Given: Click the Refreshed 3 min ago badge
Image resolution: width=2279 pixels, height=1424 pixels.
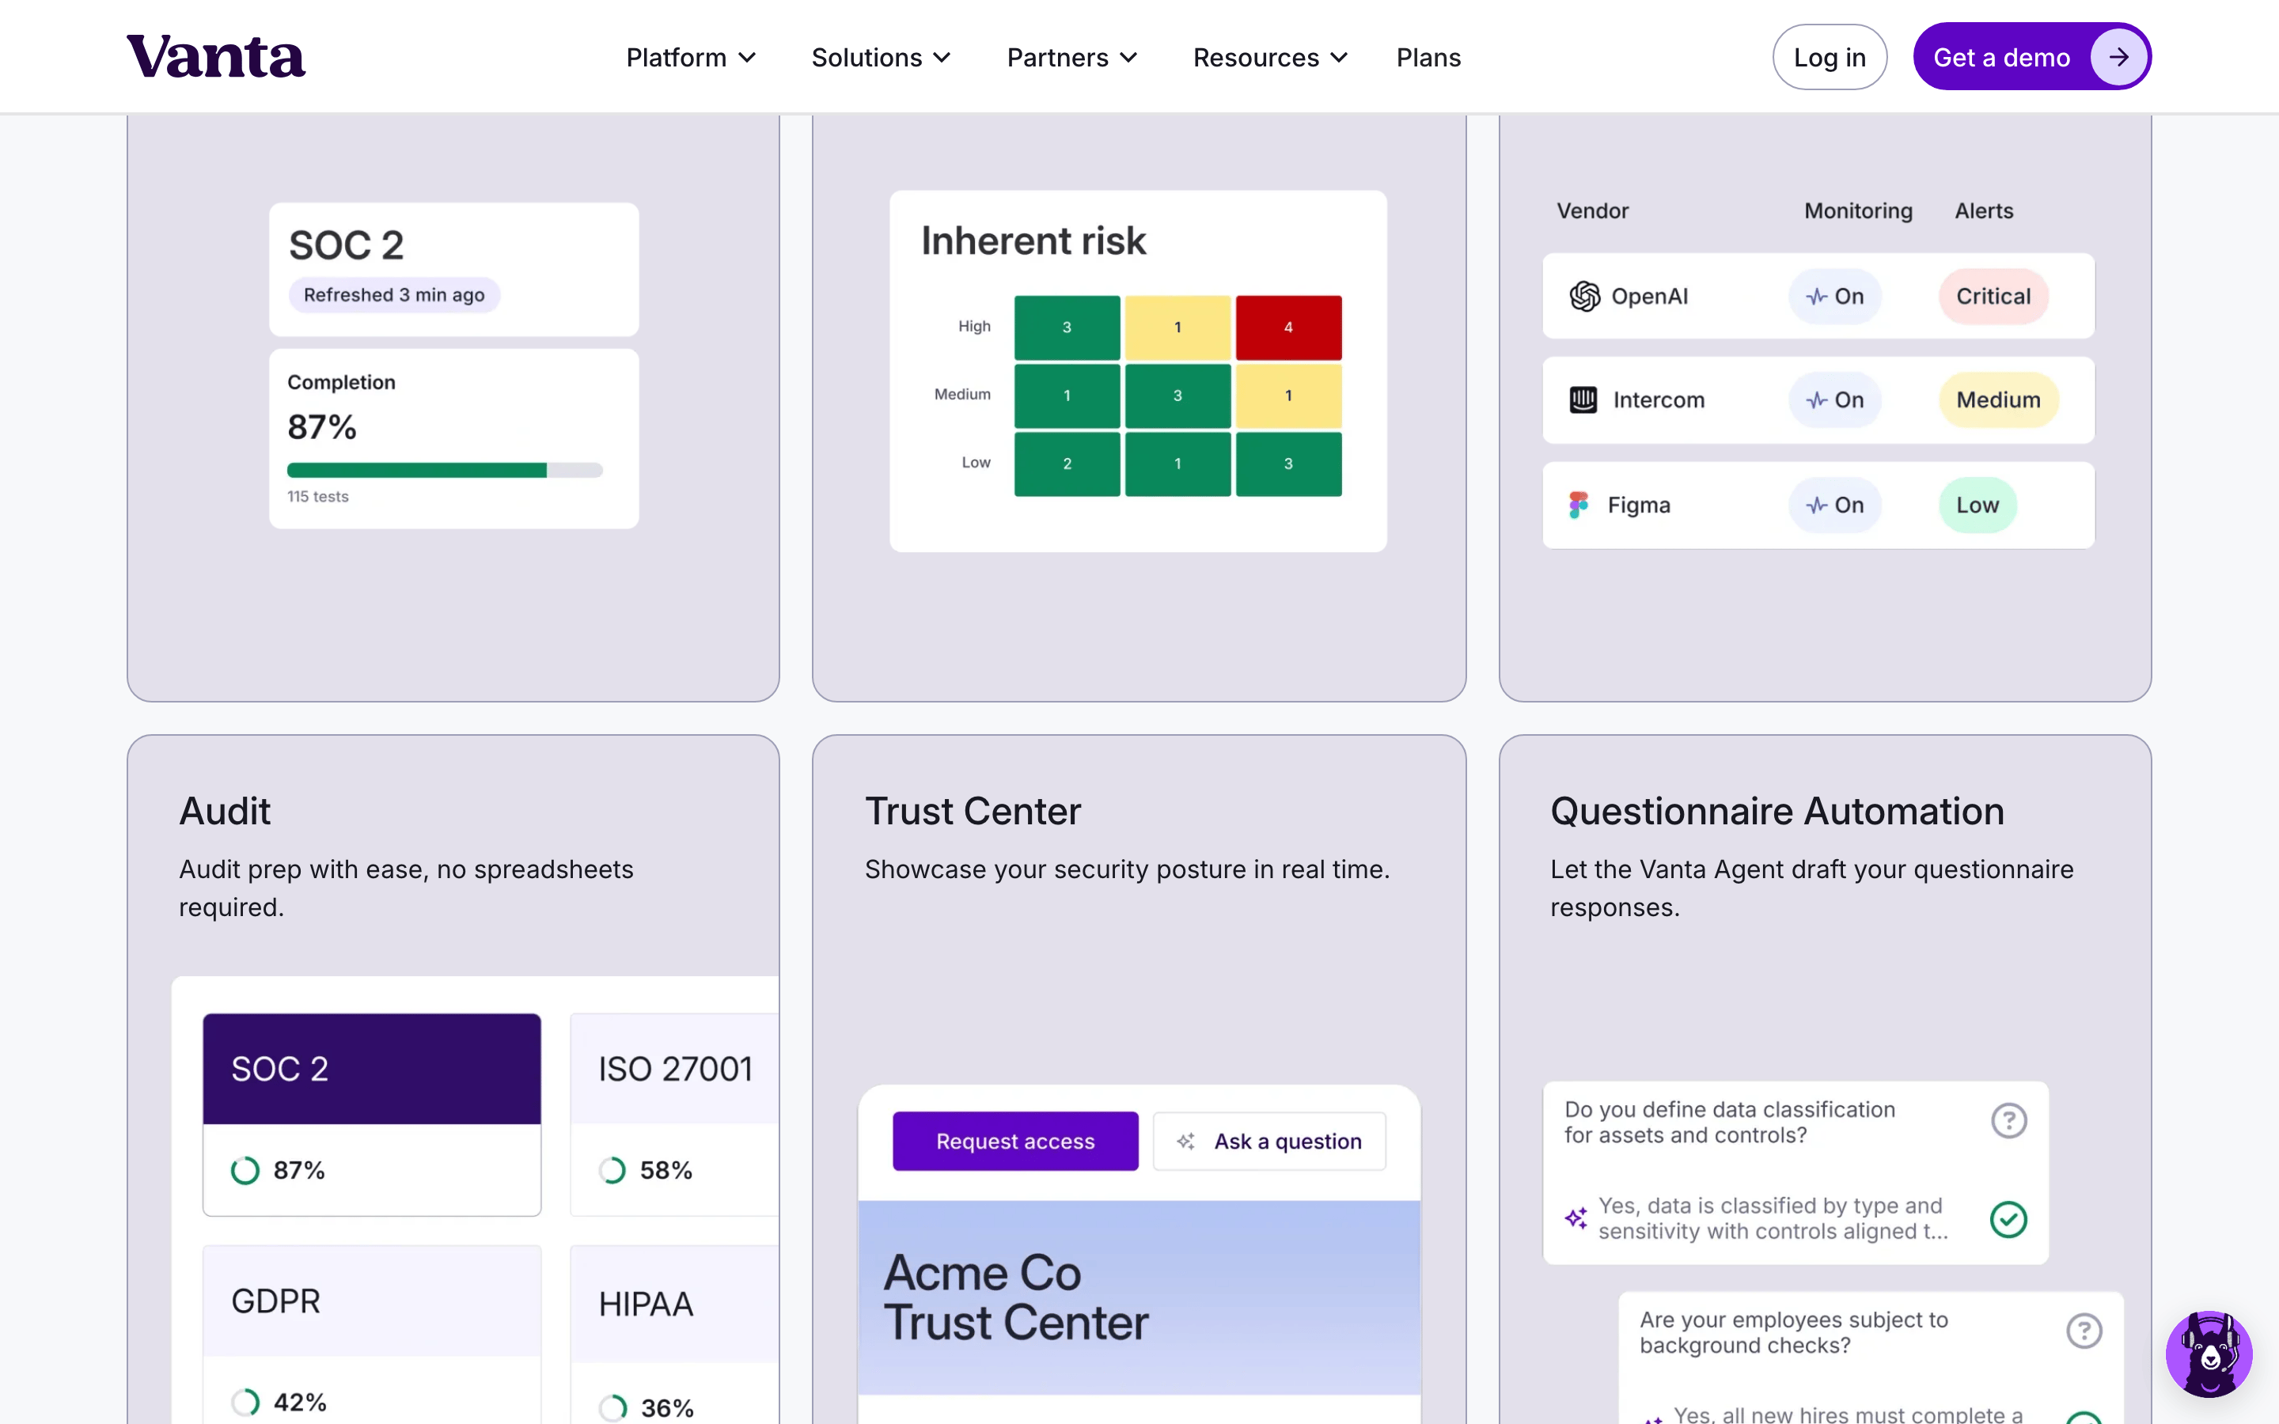Looking at the screenshot, I should 393,295.
